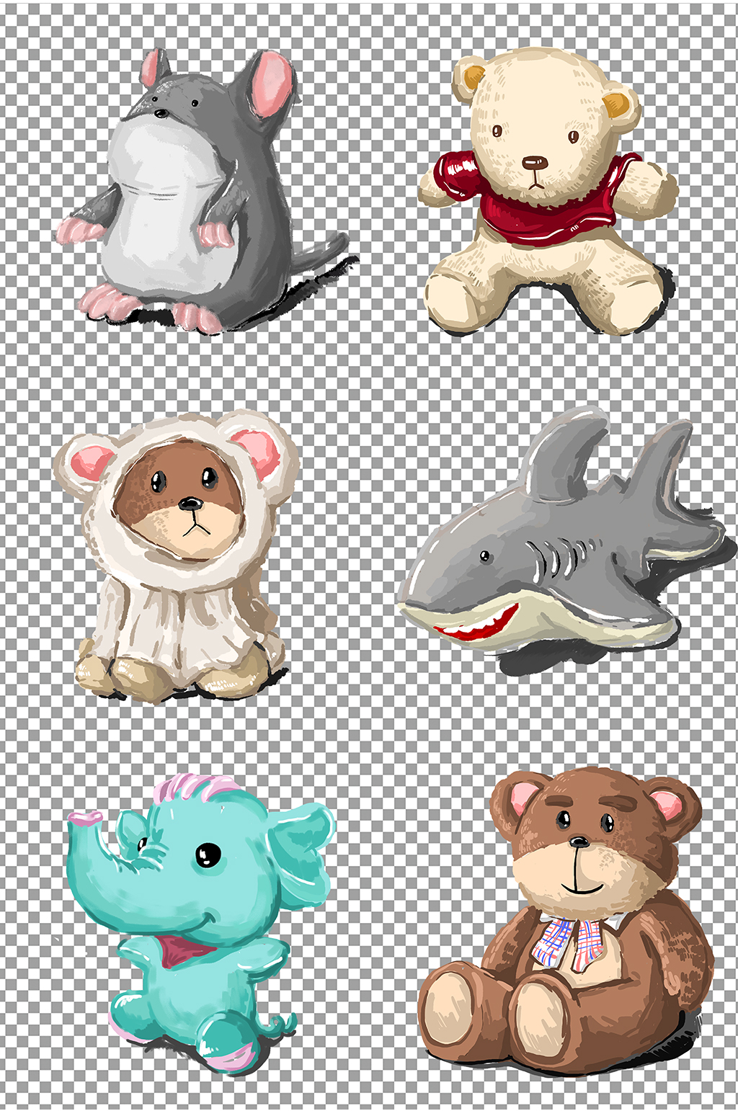Viewport: 738px width, 1111px height.
Task: Click the brown bear's black nose
Action: tap(578, 842)
